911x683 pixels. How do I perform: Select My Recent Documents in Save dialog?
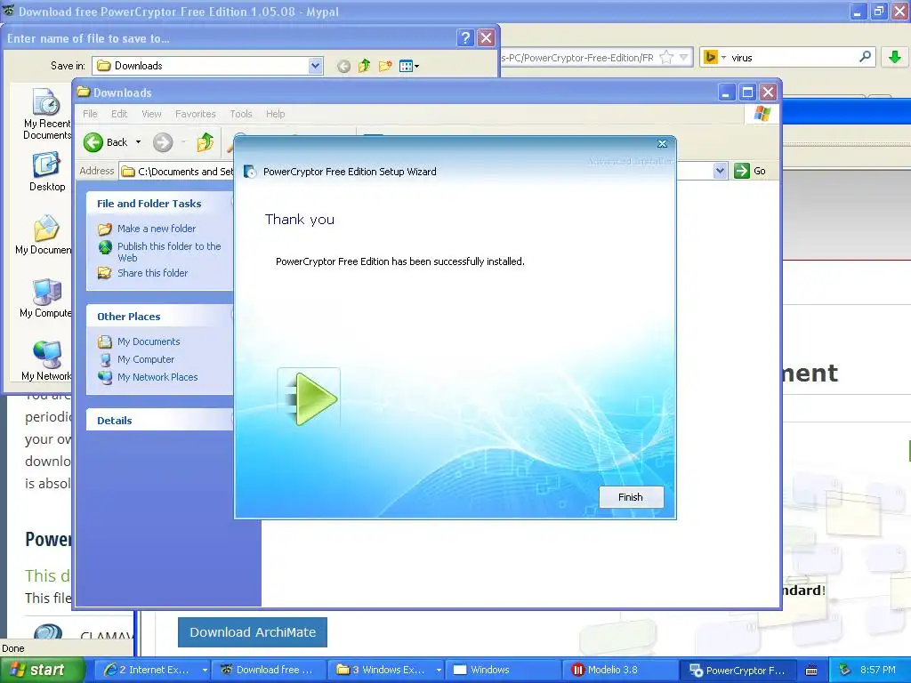pyautogui.click(x=46, y=114)
